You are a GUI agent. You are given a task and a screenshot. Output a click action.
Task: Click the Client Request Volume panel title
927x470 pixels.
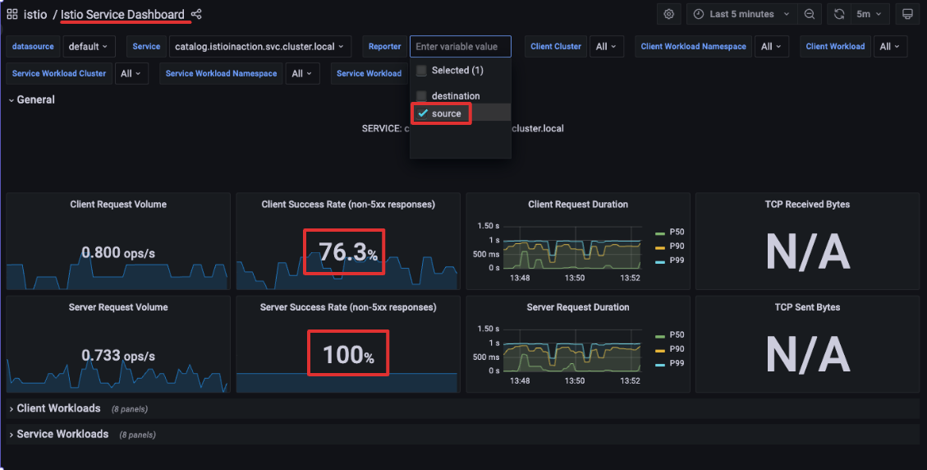pos(118,205)
